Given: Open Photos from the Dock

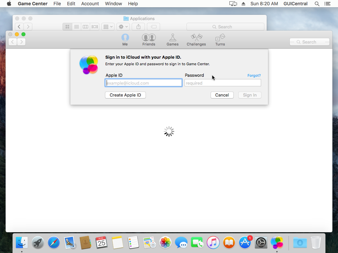Looking at the screenshot, I should coord(165,243).
